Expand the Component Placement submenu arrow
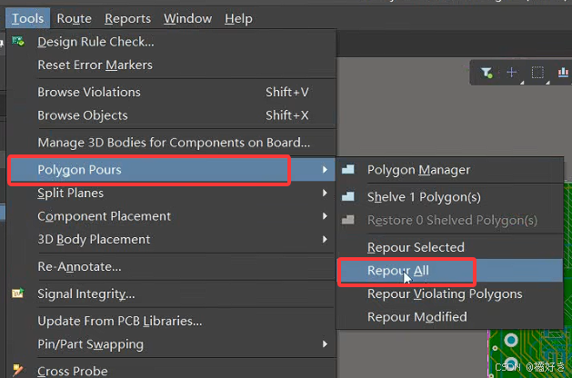The height and width of the screenshot is (378, 572). (x=325, y=216)
